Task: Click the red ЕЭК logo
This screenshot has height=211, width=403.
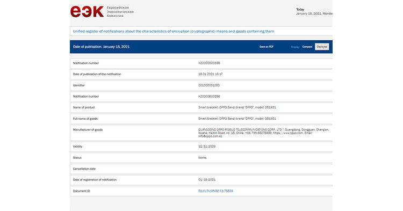Action: point(87,12)
